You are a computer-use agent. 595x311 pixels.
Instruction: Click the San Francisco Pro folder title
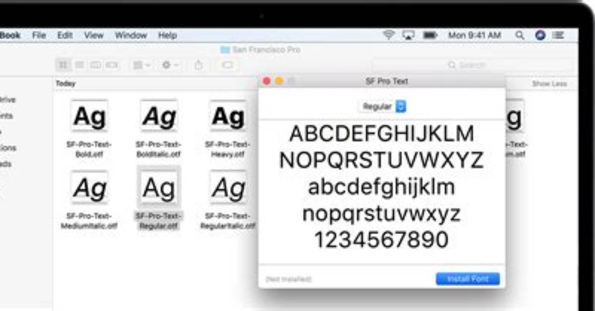(x=260, y=50)
